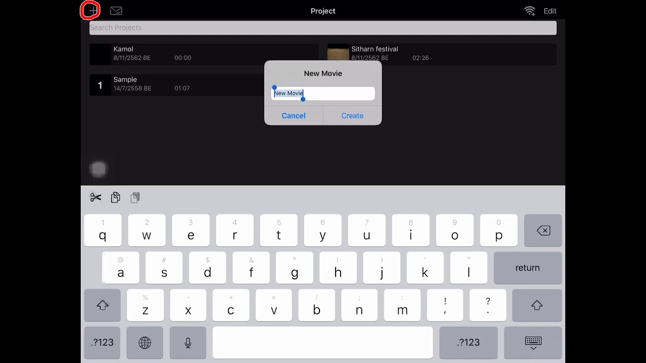
Task: Tap the scissors cut icon
Action: 96,198
